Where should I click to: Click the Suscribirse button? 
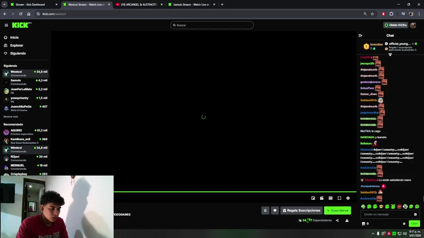[x=338, y=210]
